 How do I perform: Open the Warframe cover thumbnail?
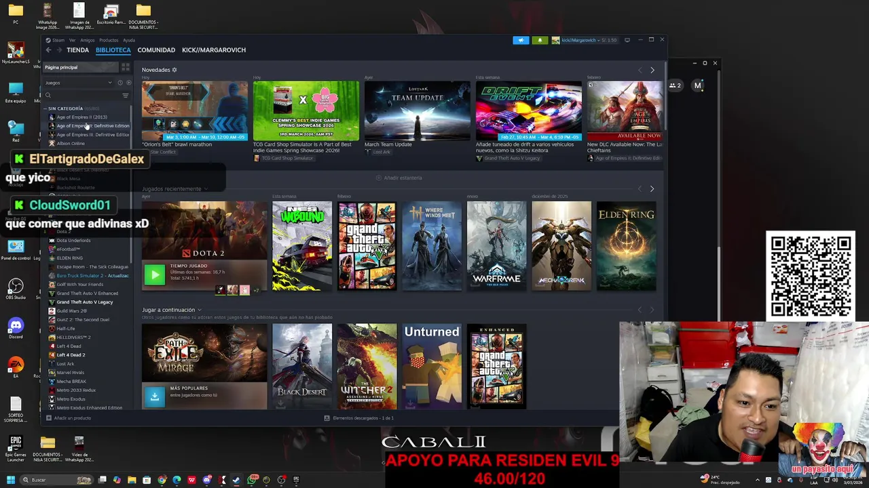pyautogui.click(x=496, y=246)
